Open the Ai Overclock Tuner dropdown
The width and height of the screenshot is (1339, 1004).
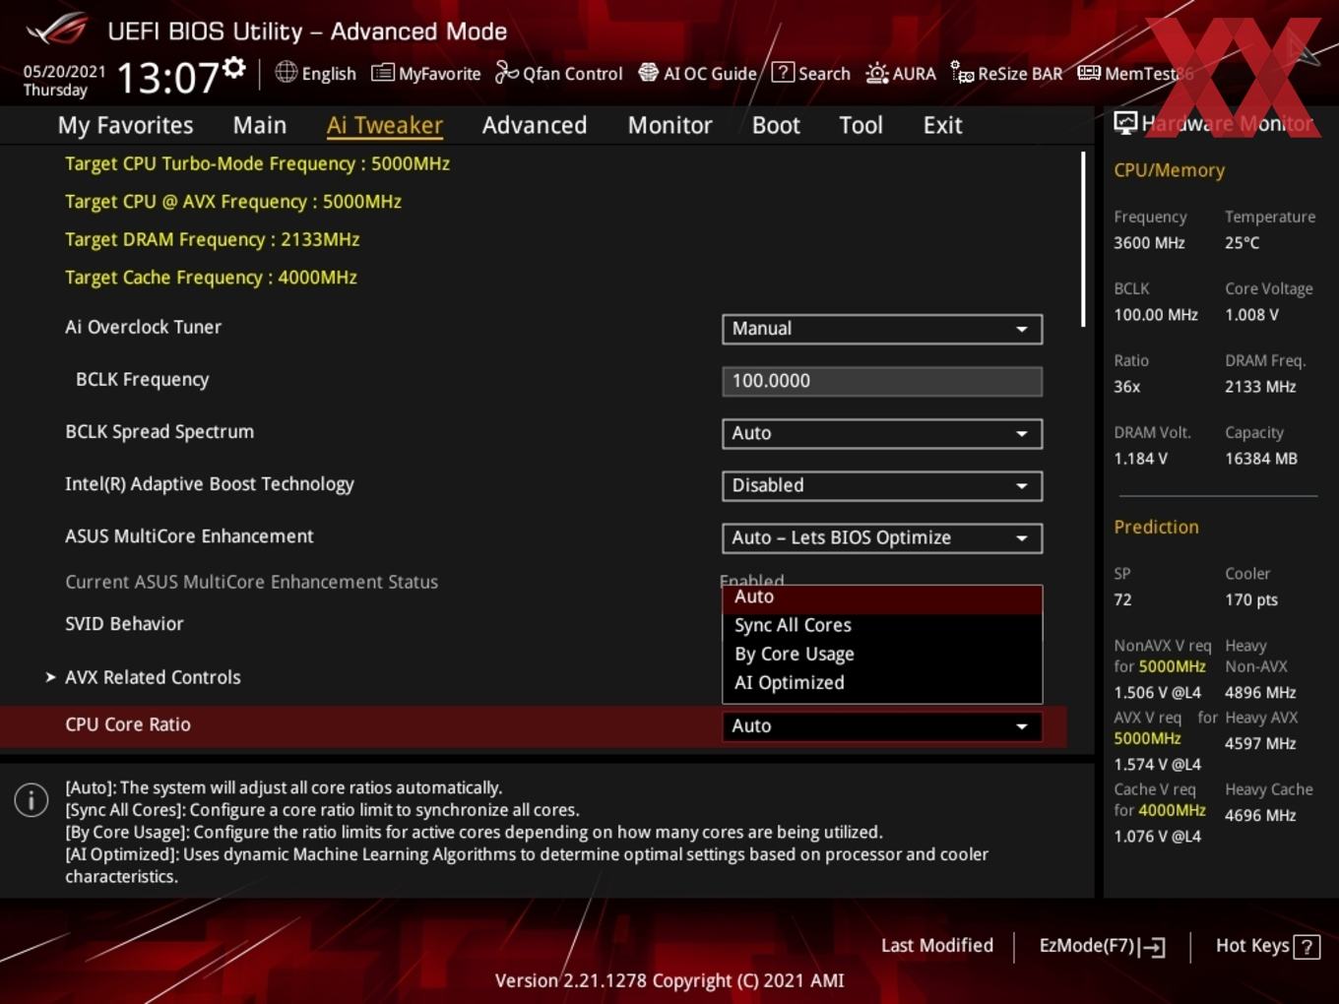click(x=882, y=329)
